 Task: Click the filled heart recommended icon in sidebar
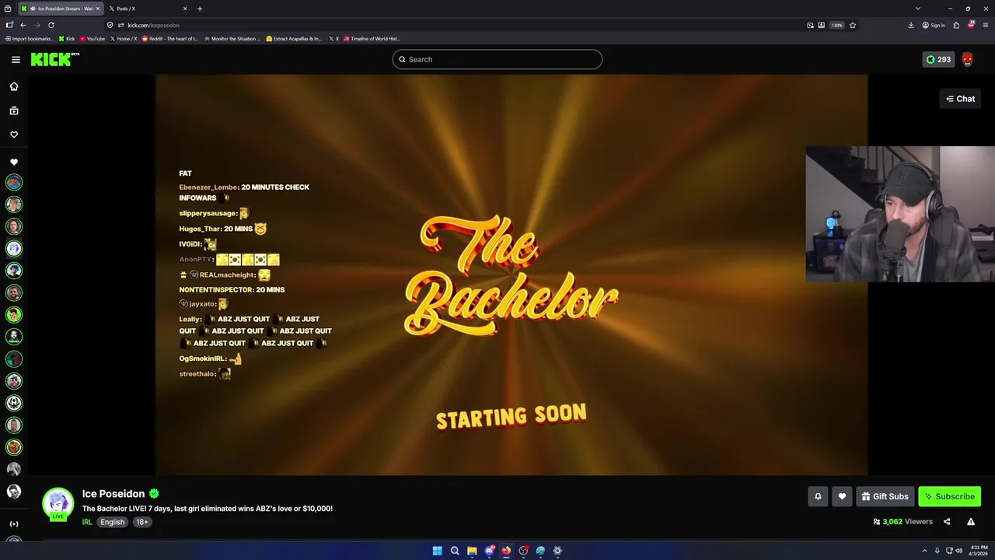coord(14,162)
